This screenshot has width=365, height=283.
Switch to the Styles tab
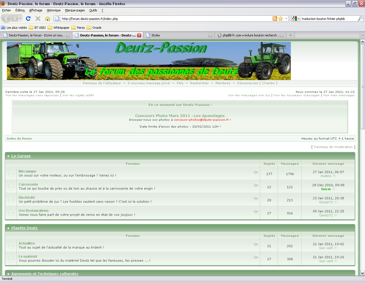(x=179, y=35)
